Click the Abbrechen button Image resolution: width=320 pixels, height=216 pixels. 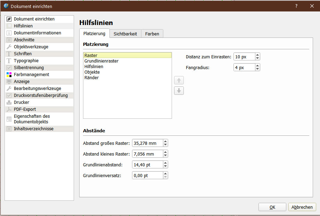click(x=302, y=207)
